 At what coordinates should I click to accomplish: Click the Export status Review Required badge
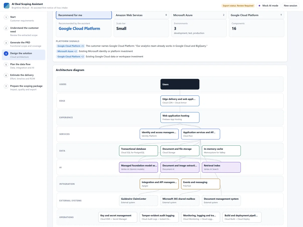coord(238,6)
